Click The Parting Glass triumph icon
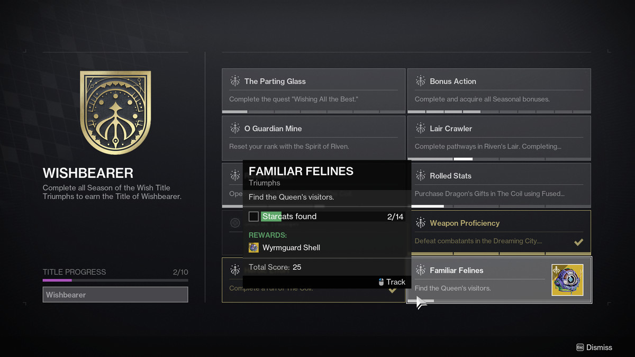Image resolution: width=635 pixels, height=357 pixels. coord(235,81)
